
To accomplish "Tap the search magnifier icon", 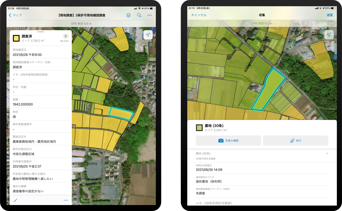I will pyautogui.click(x=139, y=15).
